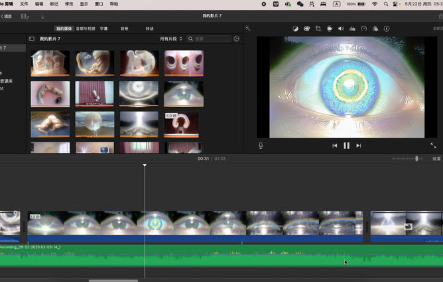Viewport: 443px width, 282px height.
Task: Open Spotlight search in the menu bar
Action: click(386, 4)
